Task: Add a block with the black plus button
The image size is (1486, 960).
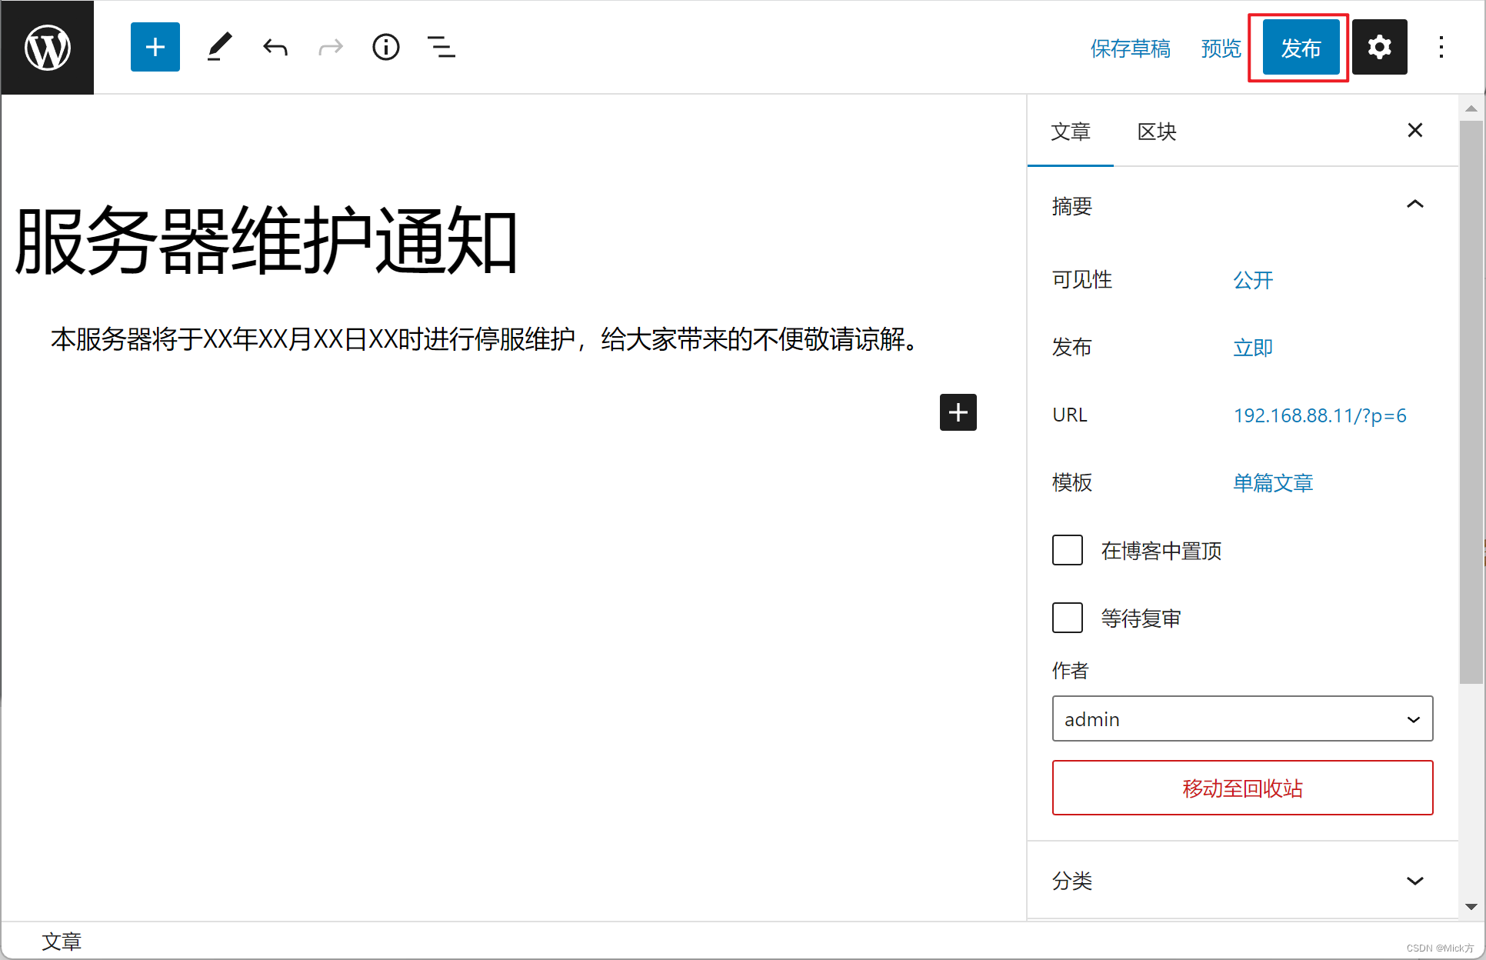Action: [958, 412]
